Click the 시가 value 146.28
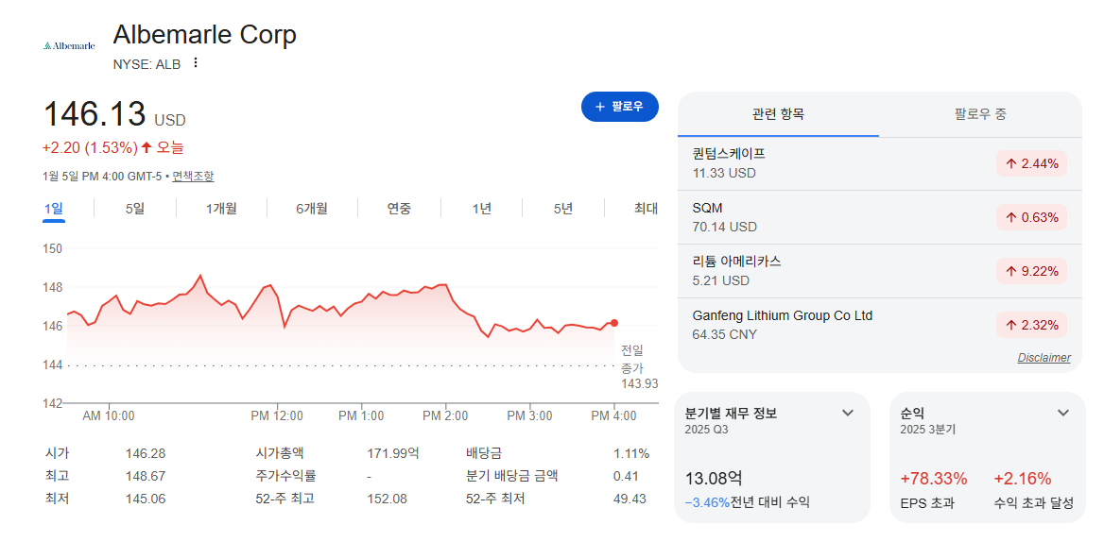 [145, 453]
